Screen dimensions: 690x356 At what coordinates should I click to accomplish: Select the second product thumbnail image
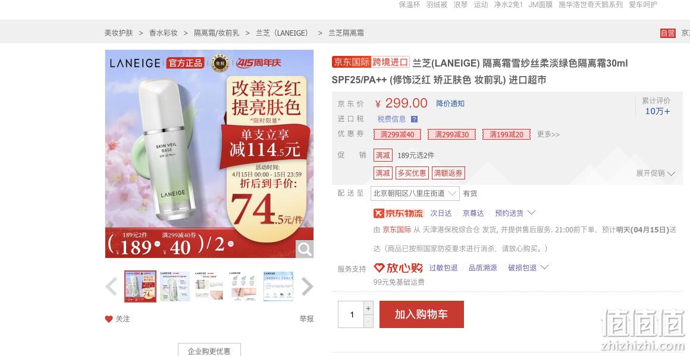[175, 286]
